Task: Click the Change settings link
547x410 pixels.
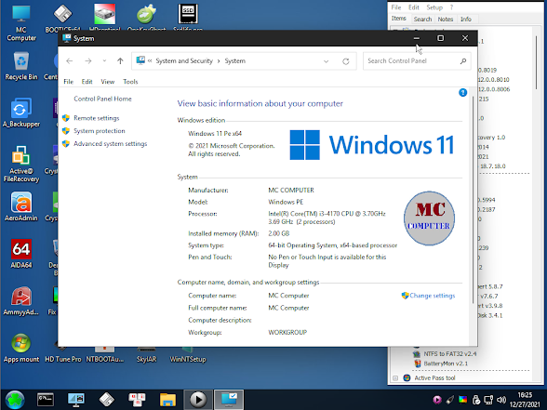Action: 433,296
